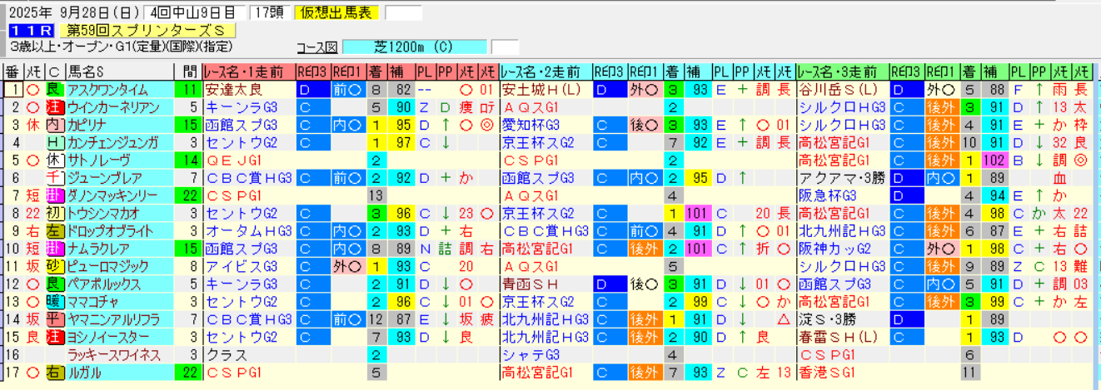1101x390 pixels.
Task: Click the 内 badge beside カピリナ
Action: point(54,125)
